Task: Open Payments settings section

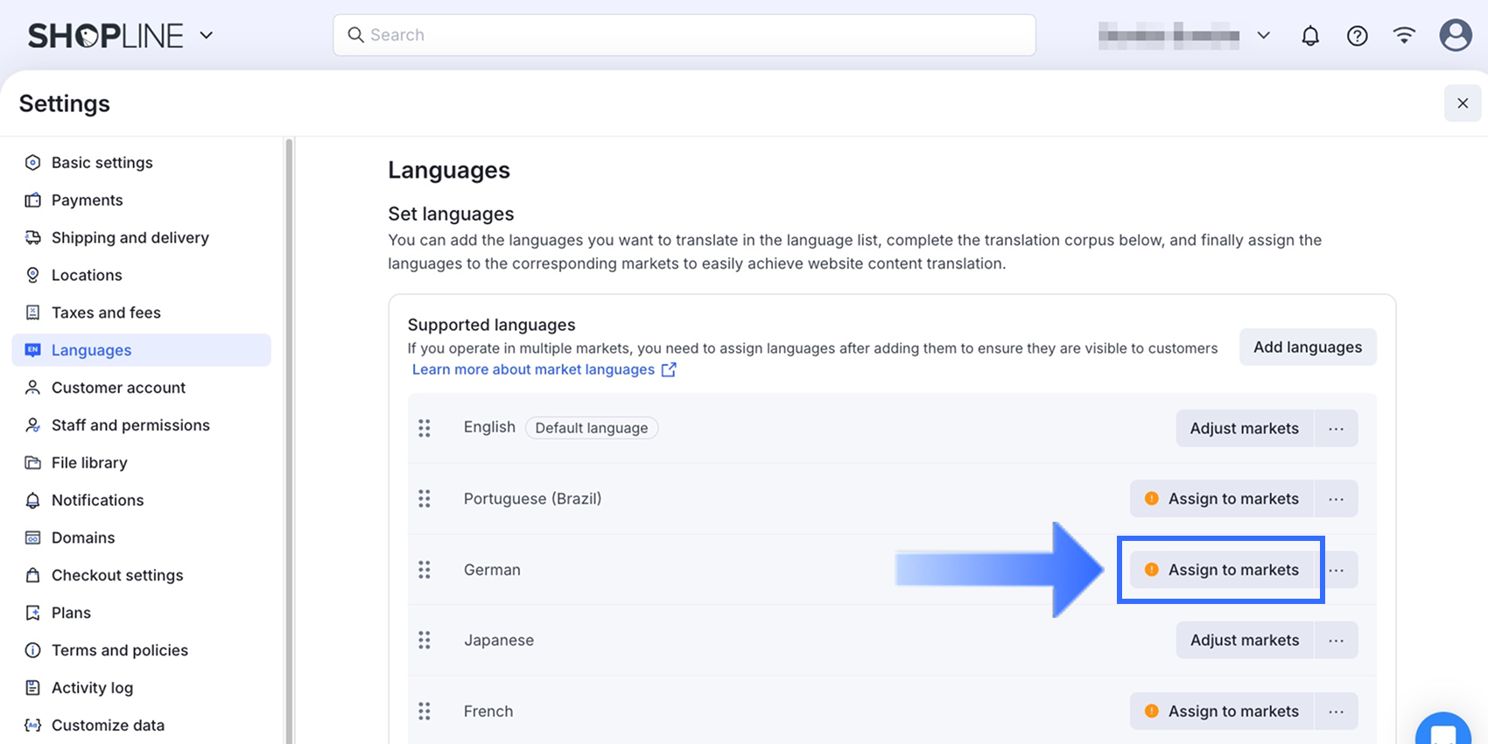Action: pos(87,200)
